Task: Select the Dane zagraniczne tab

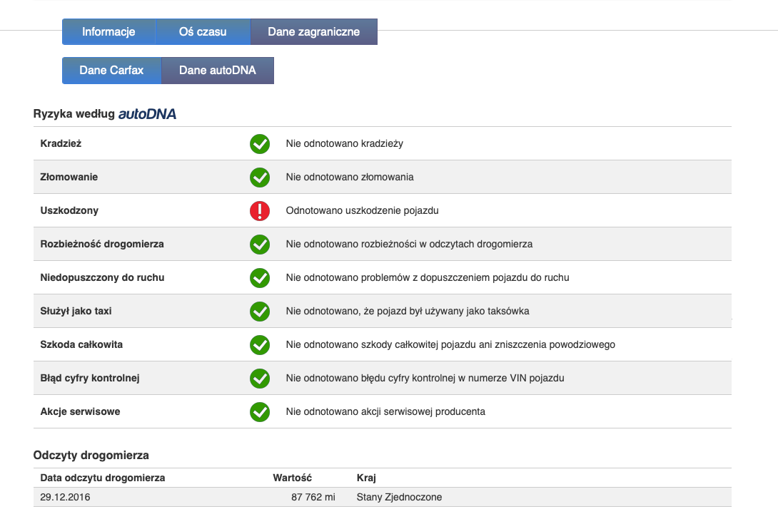Action: point(313,32)
